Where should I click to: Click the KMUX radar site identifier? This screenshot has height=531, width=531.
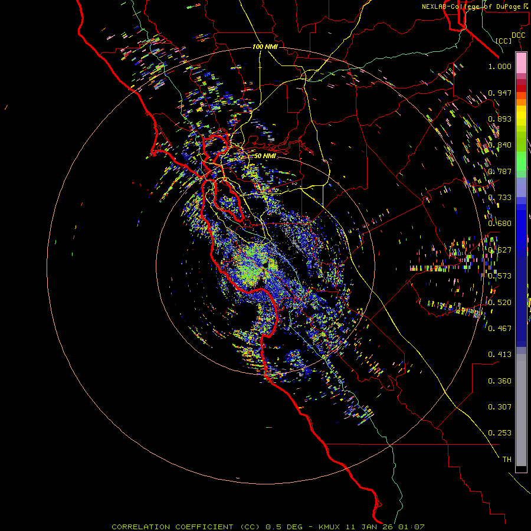330,527
